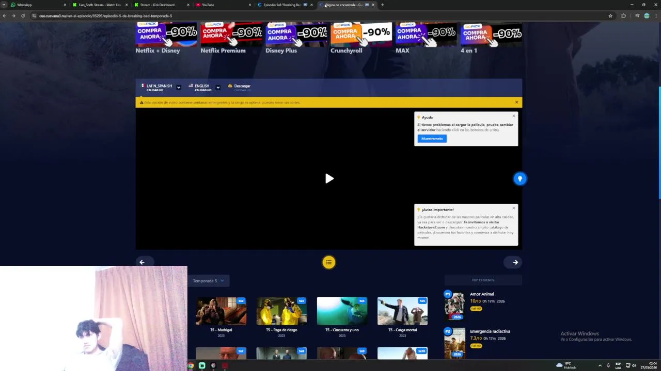The width and height of the screenshot is (661, 371).
Task: Click Chrome icon in the taskbar
Action: coord(191,366)
